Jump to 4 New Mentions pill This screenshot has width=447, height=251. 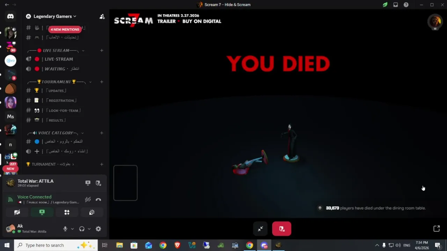(x=65, y=30)
